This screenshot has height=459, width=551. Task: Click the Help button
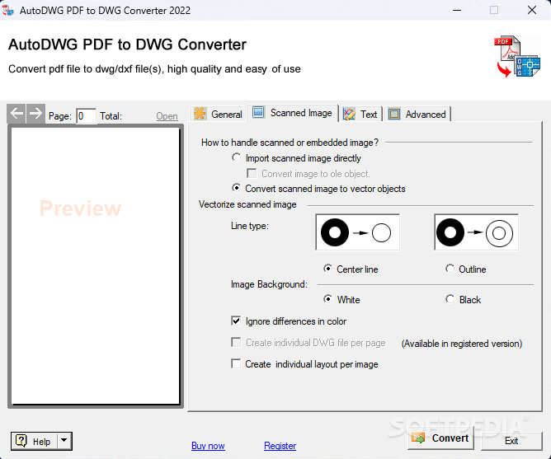34,441
